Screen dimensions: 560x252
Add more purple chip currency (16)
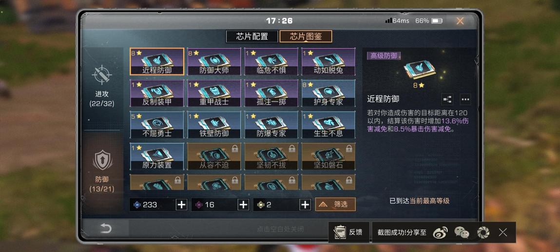243,205
